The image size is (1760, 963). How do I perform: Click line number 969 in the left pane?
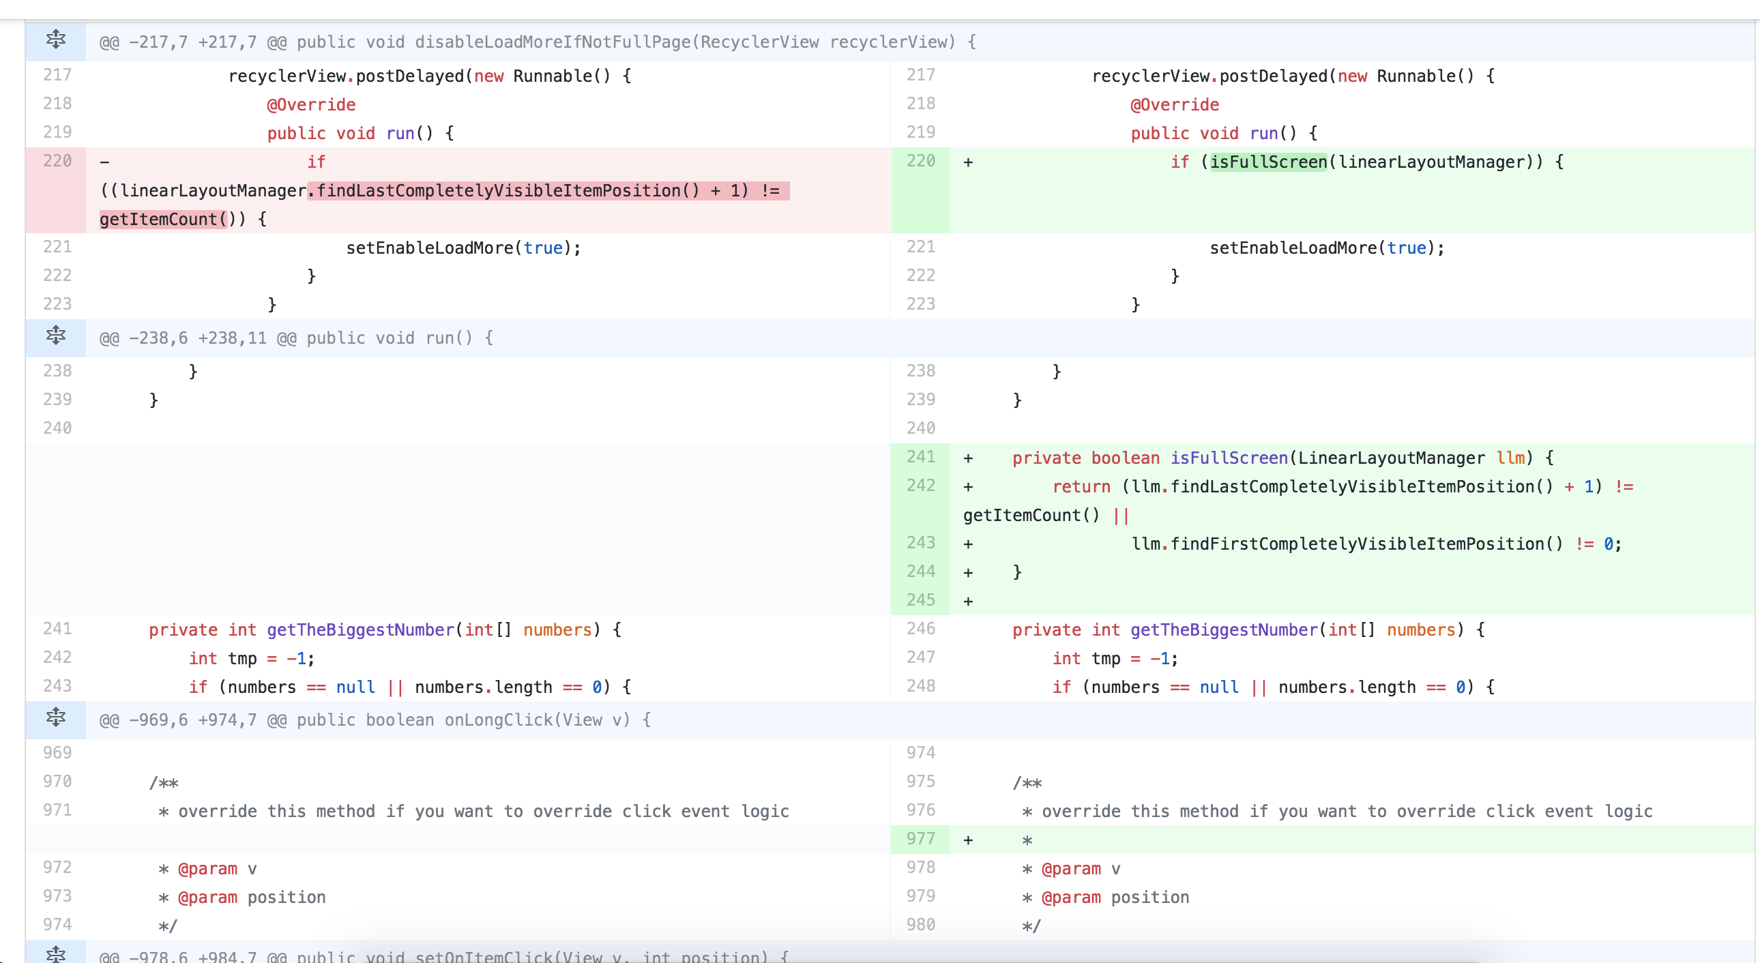click(58, 752)
